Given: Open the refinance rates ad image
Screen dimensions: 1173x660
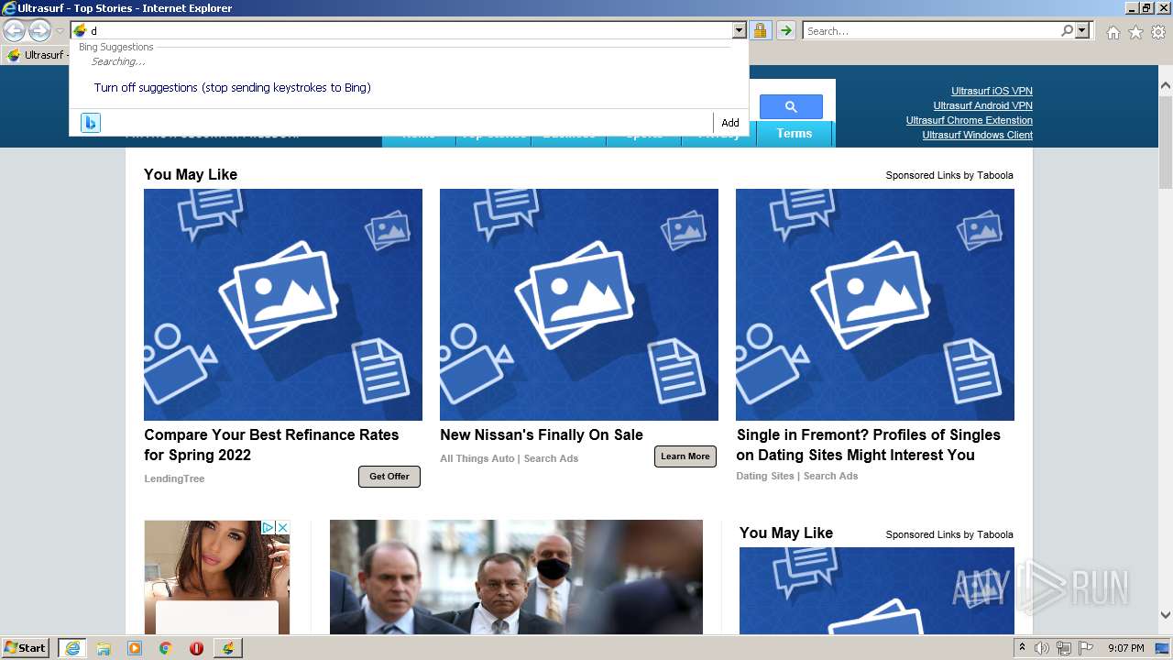Looking at the screenshot, I should (283, 304).
